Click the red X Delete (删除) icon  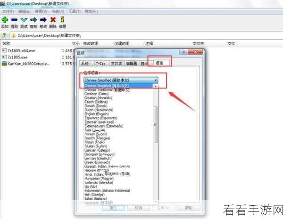pos(53,20)
